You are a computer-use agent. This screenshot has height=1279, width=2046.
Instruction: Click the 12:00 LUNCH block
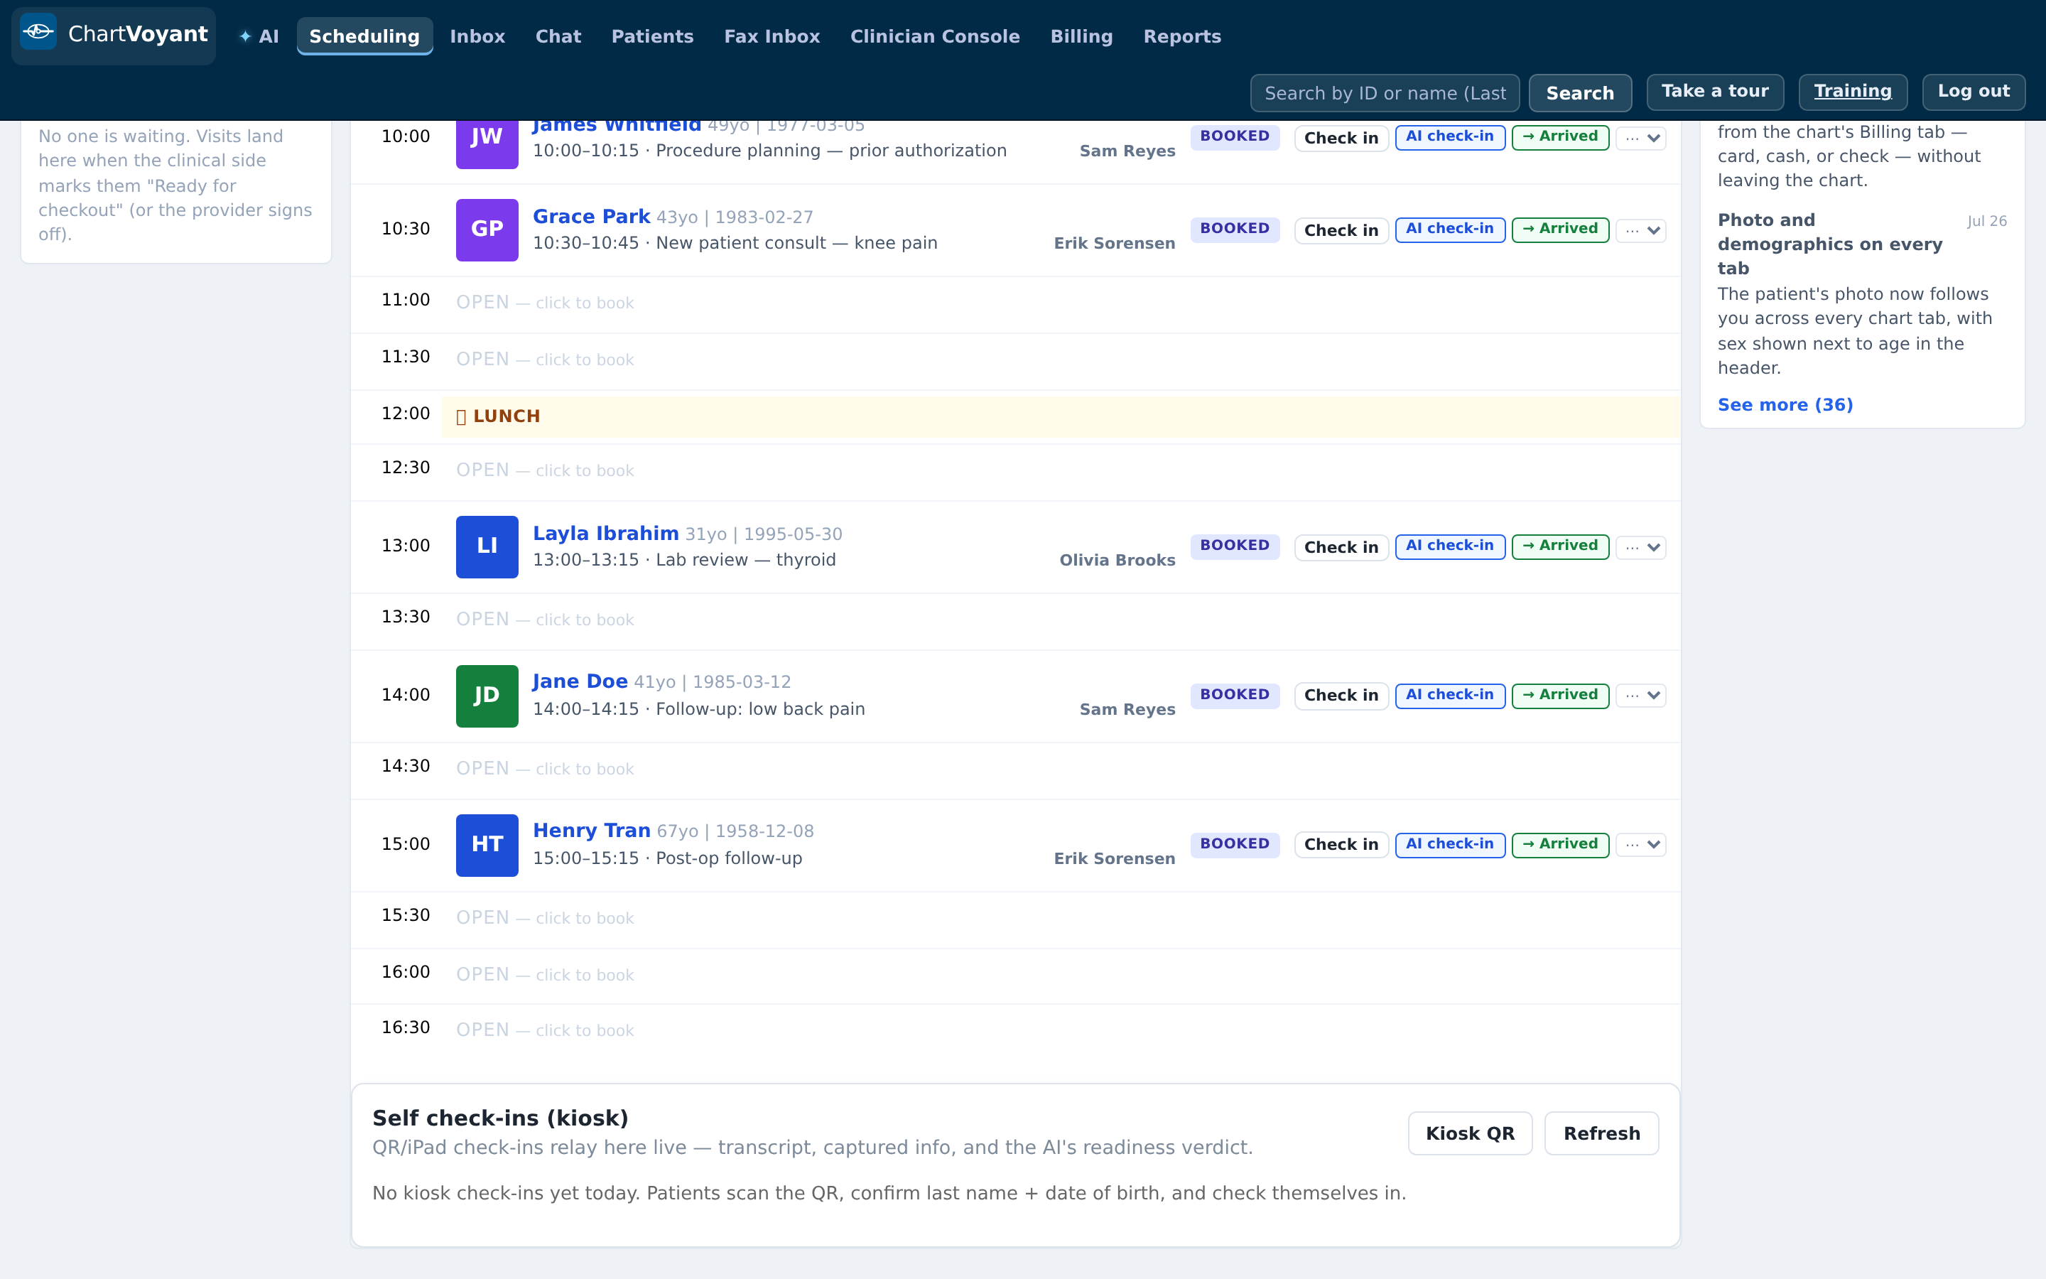click(1060, 417)
